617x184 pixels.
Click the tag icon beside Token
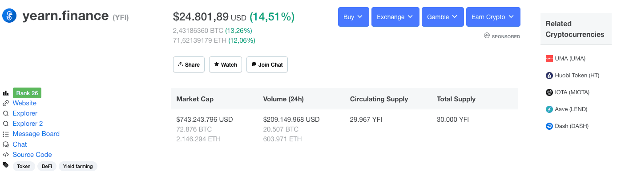tap(6, 165)
